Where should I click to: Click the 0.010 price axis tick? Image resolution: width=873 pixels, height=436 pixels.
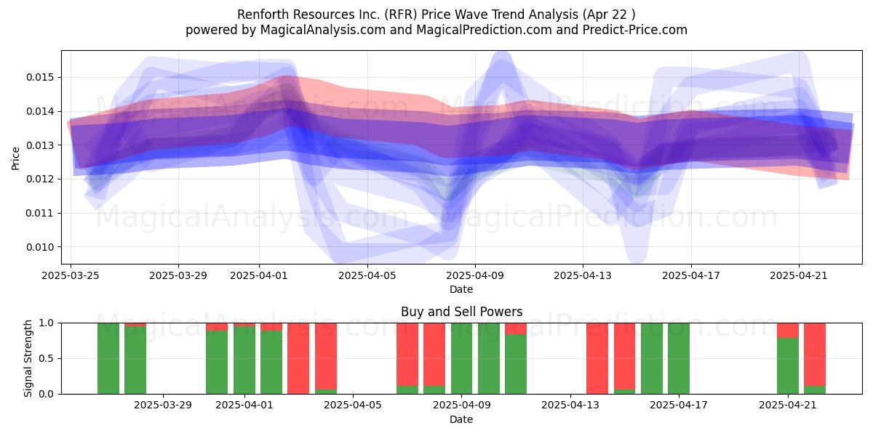[x=42, y=247]
